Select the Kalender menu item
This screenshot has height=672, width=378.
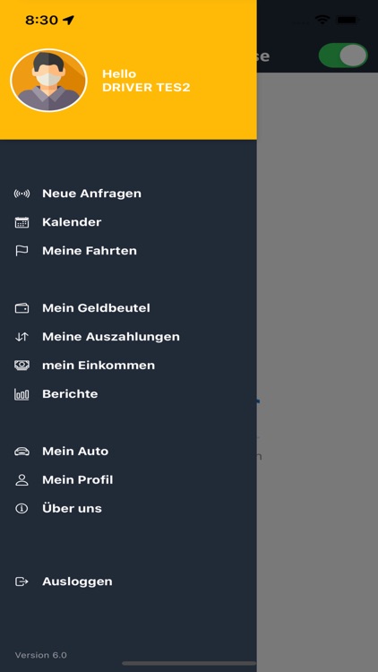point(72,222)
